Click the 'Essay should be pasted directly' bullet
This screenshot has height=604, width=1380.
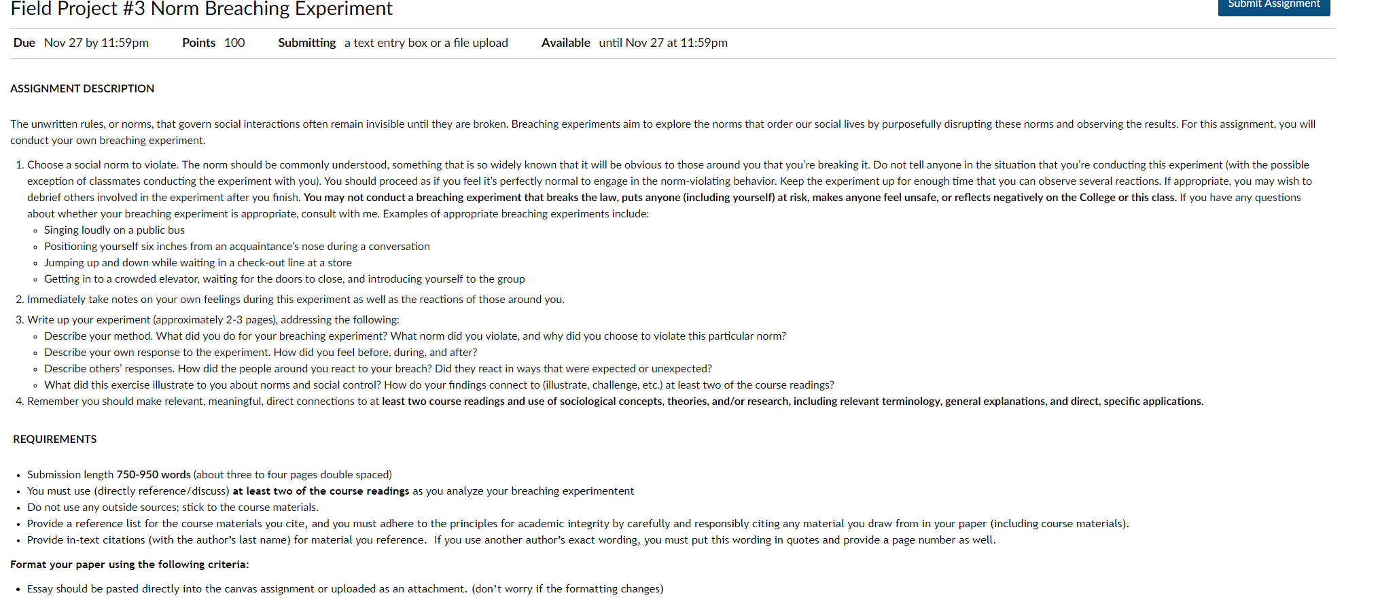[345, 588]
